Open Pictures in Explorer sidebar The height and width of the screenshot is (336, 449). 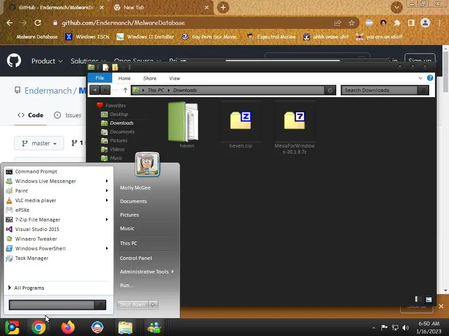point(118,140)
